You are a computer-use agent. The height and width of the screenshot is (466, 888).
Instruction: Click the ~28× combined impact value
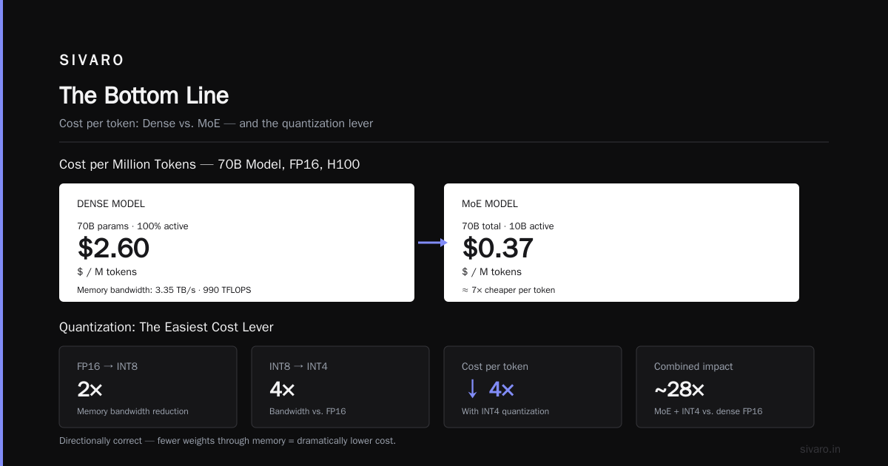click(679, 390)
